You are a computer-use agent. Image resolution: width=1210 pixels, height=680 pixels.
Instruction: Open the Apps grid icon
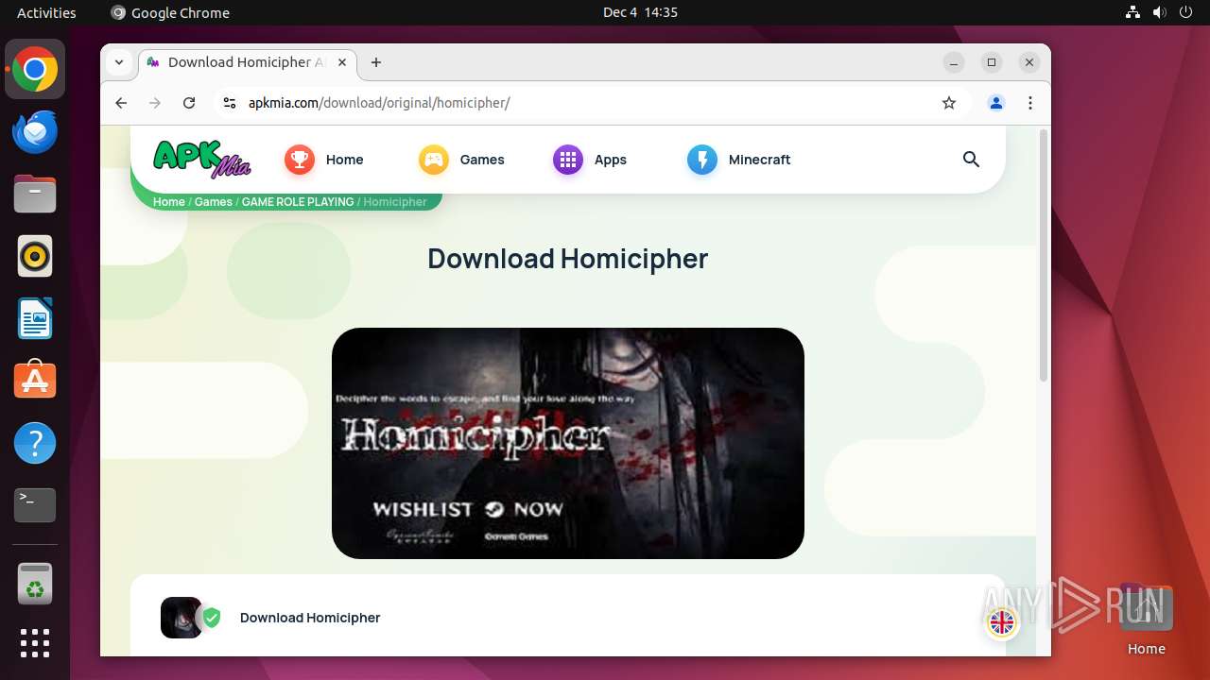(568, 160)
